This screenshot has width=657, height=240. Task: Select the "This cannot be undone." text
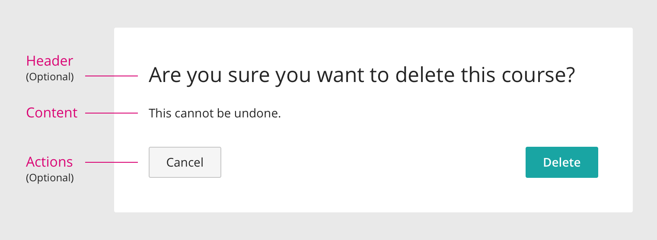[215, 114]
